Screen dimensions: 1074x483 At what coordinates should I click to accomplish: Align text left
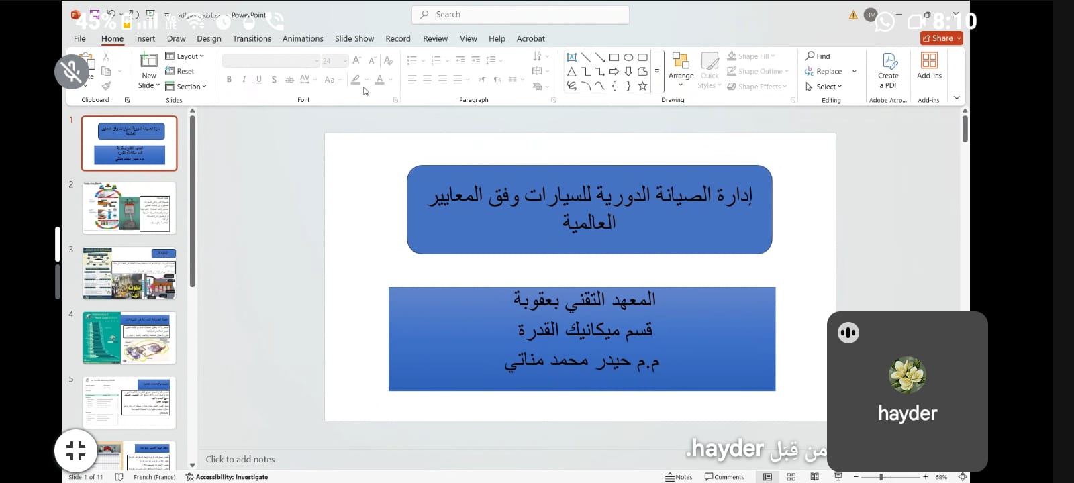tap(411, 79)
